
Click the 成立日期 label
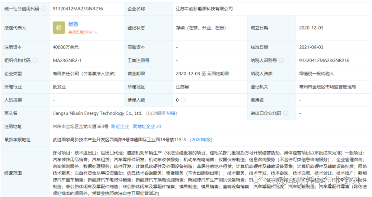click(x=259, y=28)
